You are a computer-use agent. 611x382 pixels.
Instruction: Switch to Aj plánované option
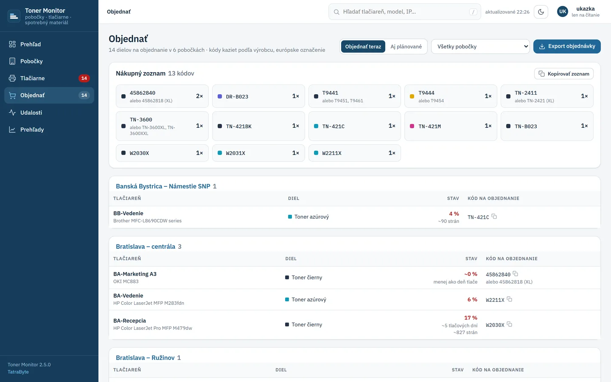(406, 47)
